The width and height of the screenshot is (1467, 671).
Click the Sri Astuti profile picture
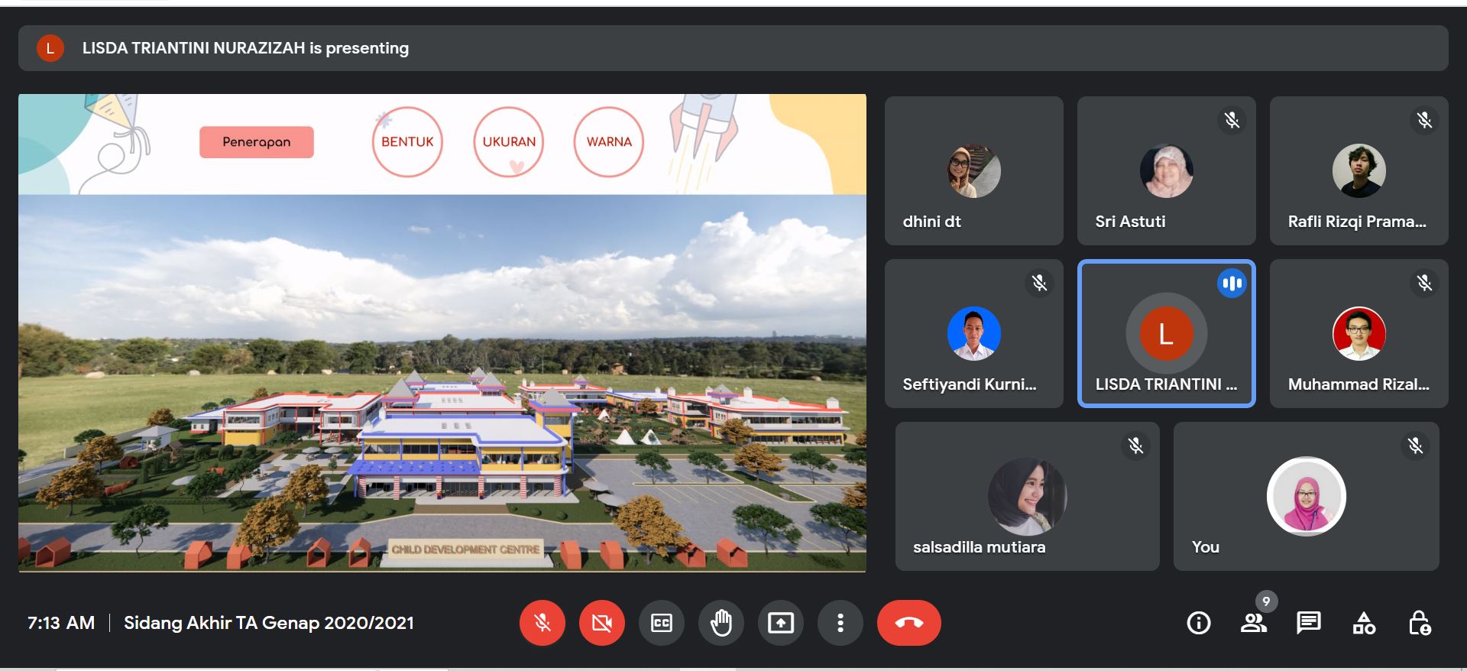[1166, 170]
